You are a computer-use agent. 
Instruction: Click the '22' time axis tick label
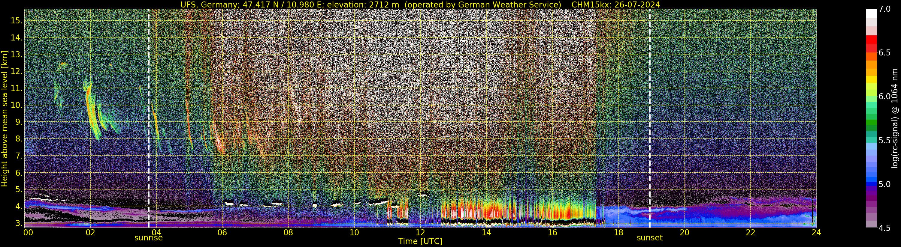click(x=750, y=232)
